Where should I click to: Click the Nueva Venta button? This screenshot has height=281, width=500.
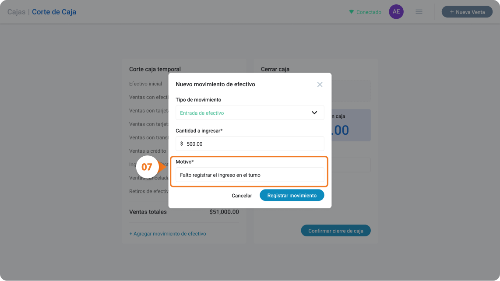click(x=467, y=12)
